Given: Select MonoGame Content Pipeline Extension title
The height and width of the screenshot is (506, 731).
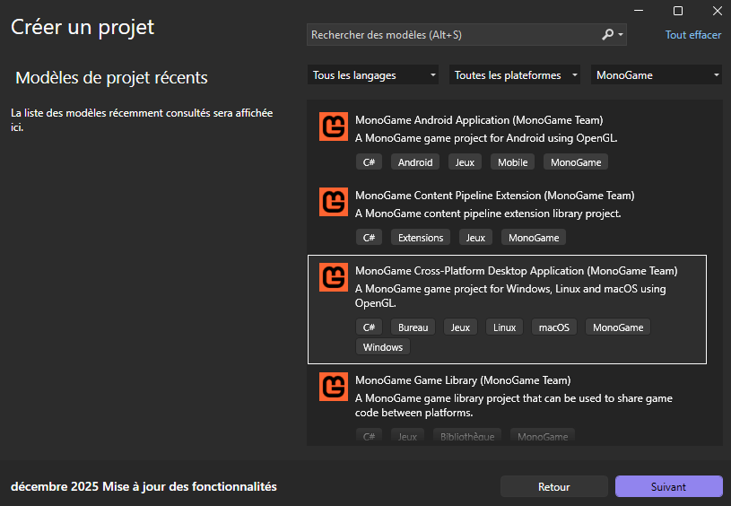Looking at the screenshot, I should click(x=494, y=196).
